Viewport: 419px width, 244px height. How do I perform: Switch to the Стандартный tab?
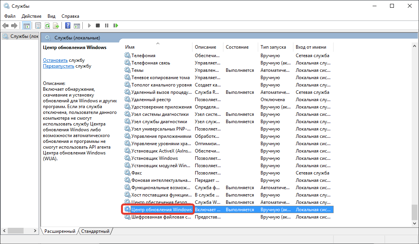point(95,231)
